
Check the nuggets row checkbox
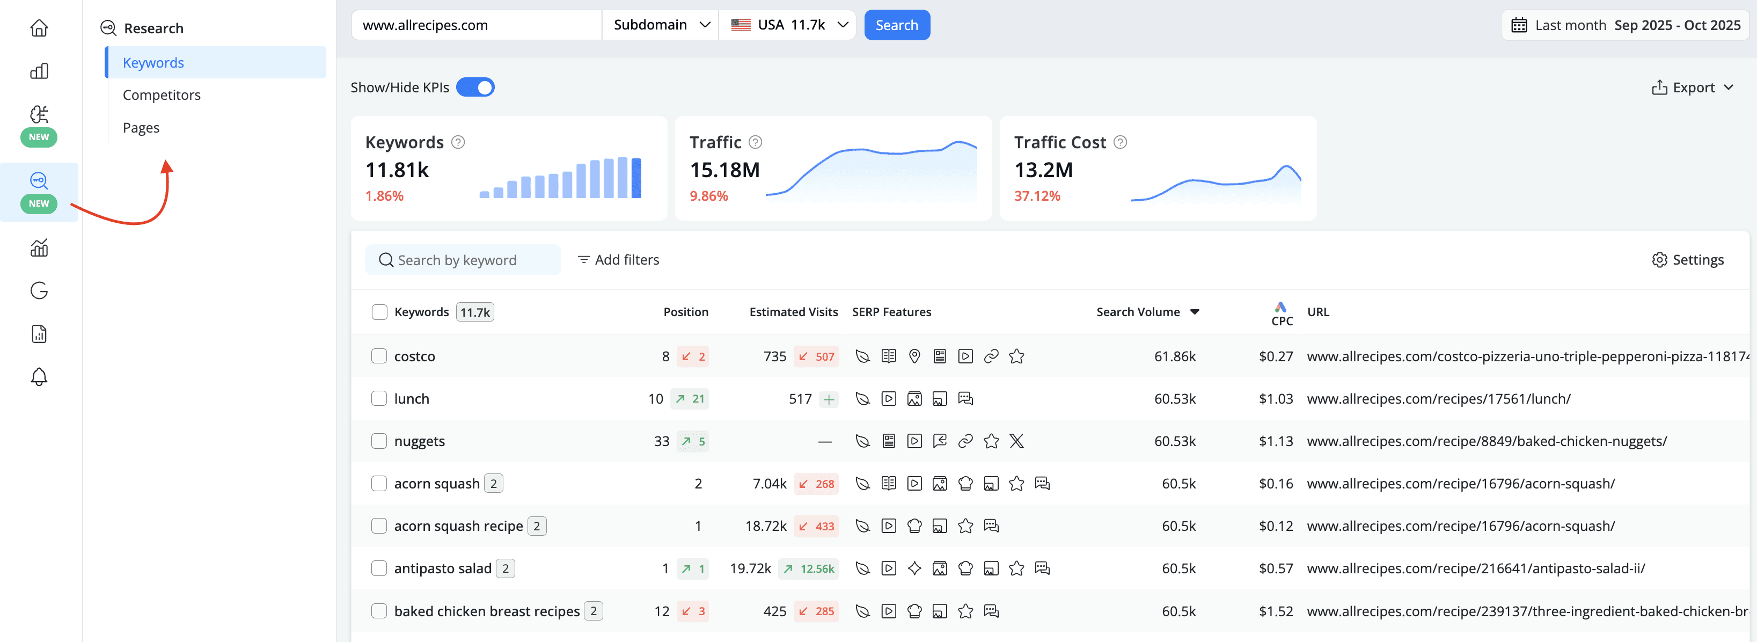tap(379, 441)
